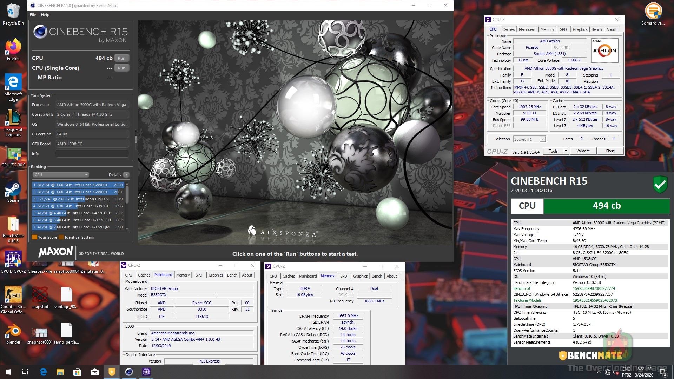The height and width of the screenshot is (379, 674).
Task: Run the CPU benchmark in Cinebench
Action: tap(122, 58)
